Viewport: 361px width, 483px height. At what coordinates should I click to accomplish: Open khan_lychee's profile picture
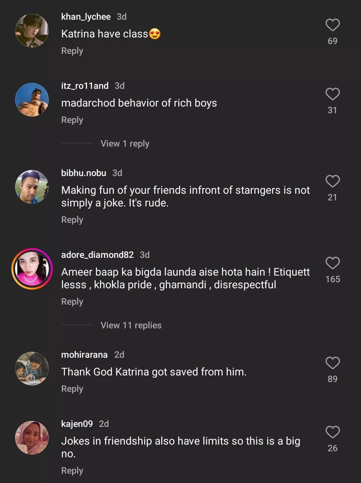pyautogui.click(x=32, y=30)
